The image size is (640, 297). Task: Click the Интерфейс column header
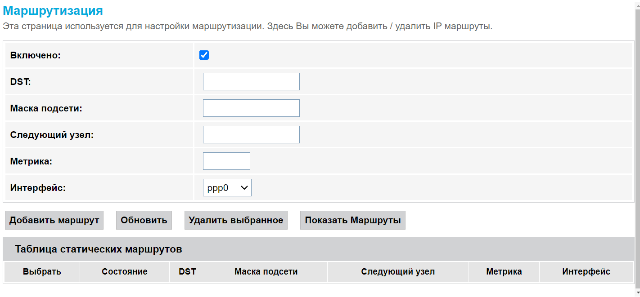click(x=586, y=272)
